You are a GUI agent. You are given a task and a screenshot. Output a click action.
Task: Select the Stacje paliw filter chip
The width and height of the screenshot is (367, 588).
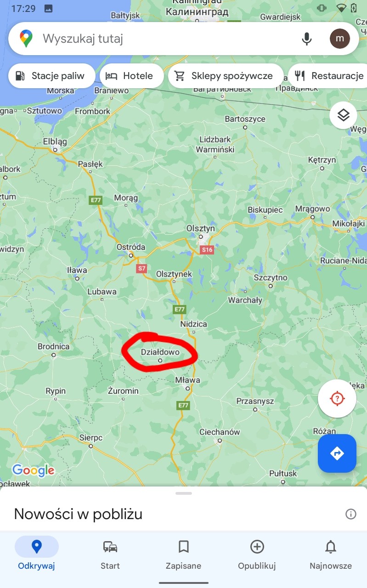click(51, 76)
